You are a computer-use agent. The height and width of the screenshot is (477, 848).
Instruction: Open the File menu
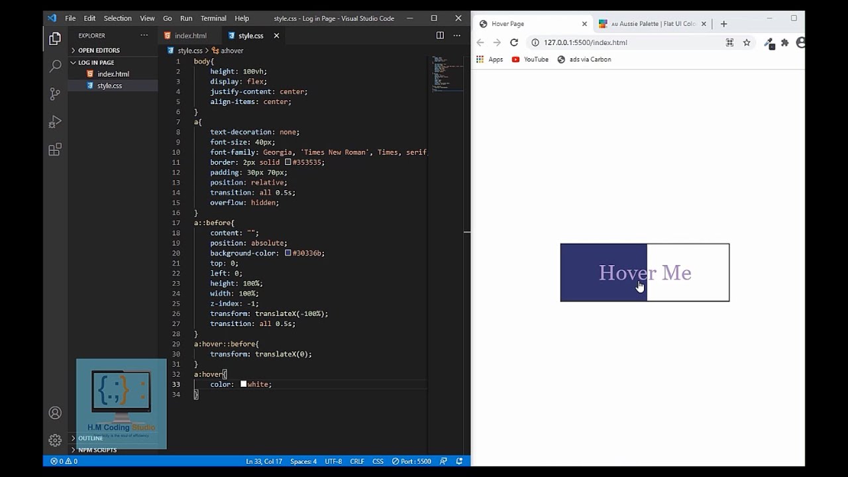[70, 19]
